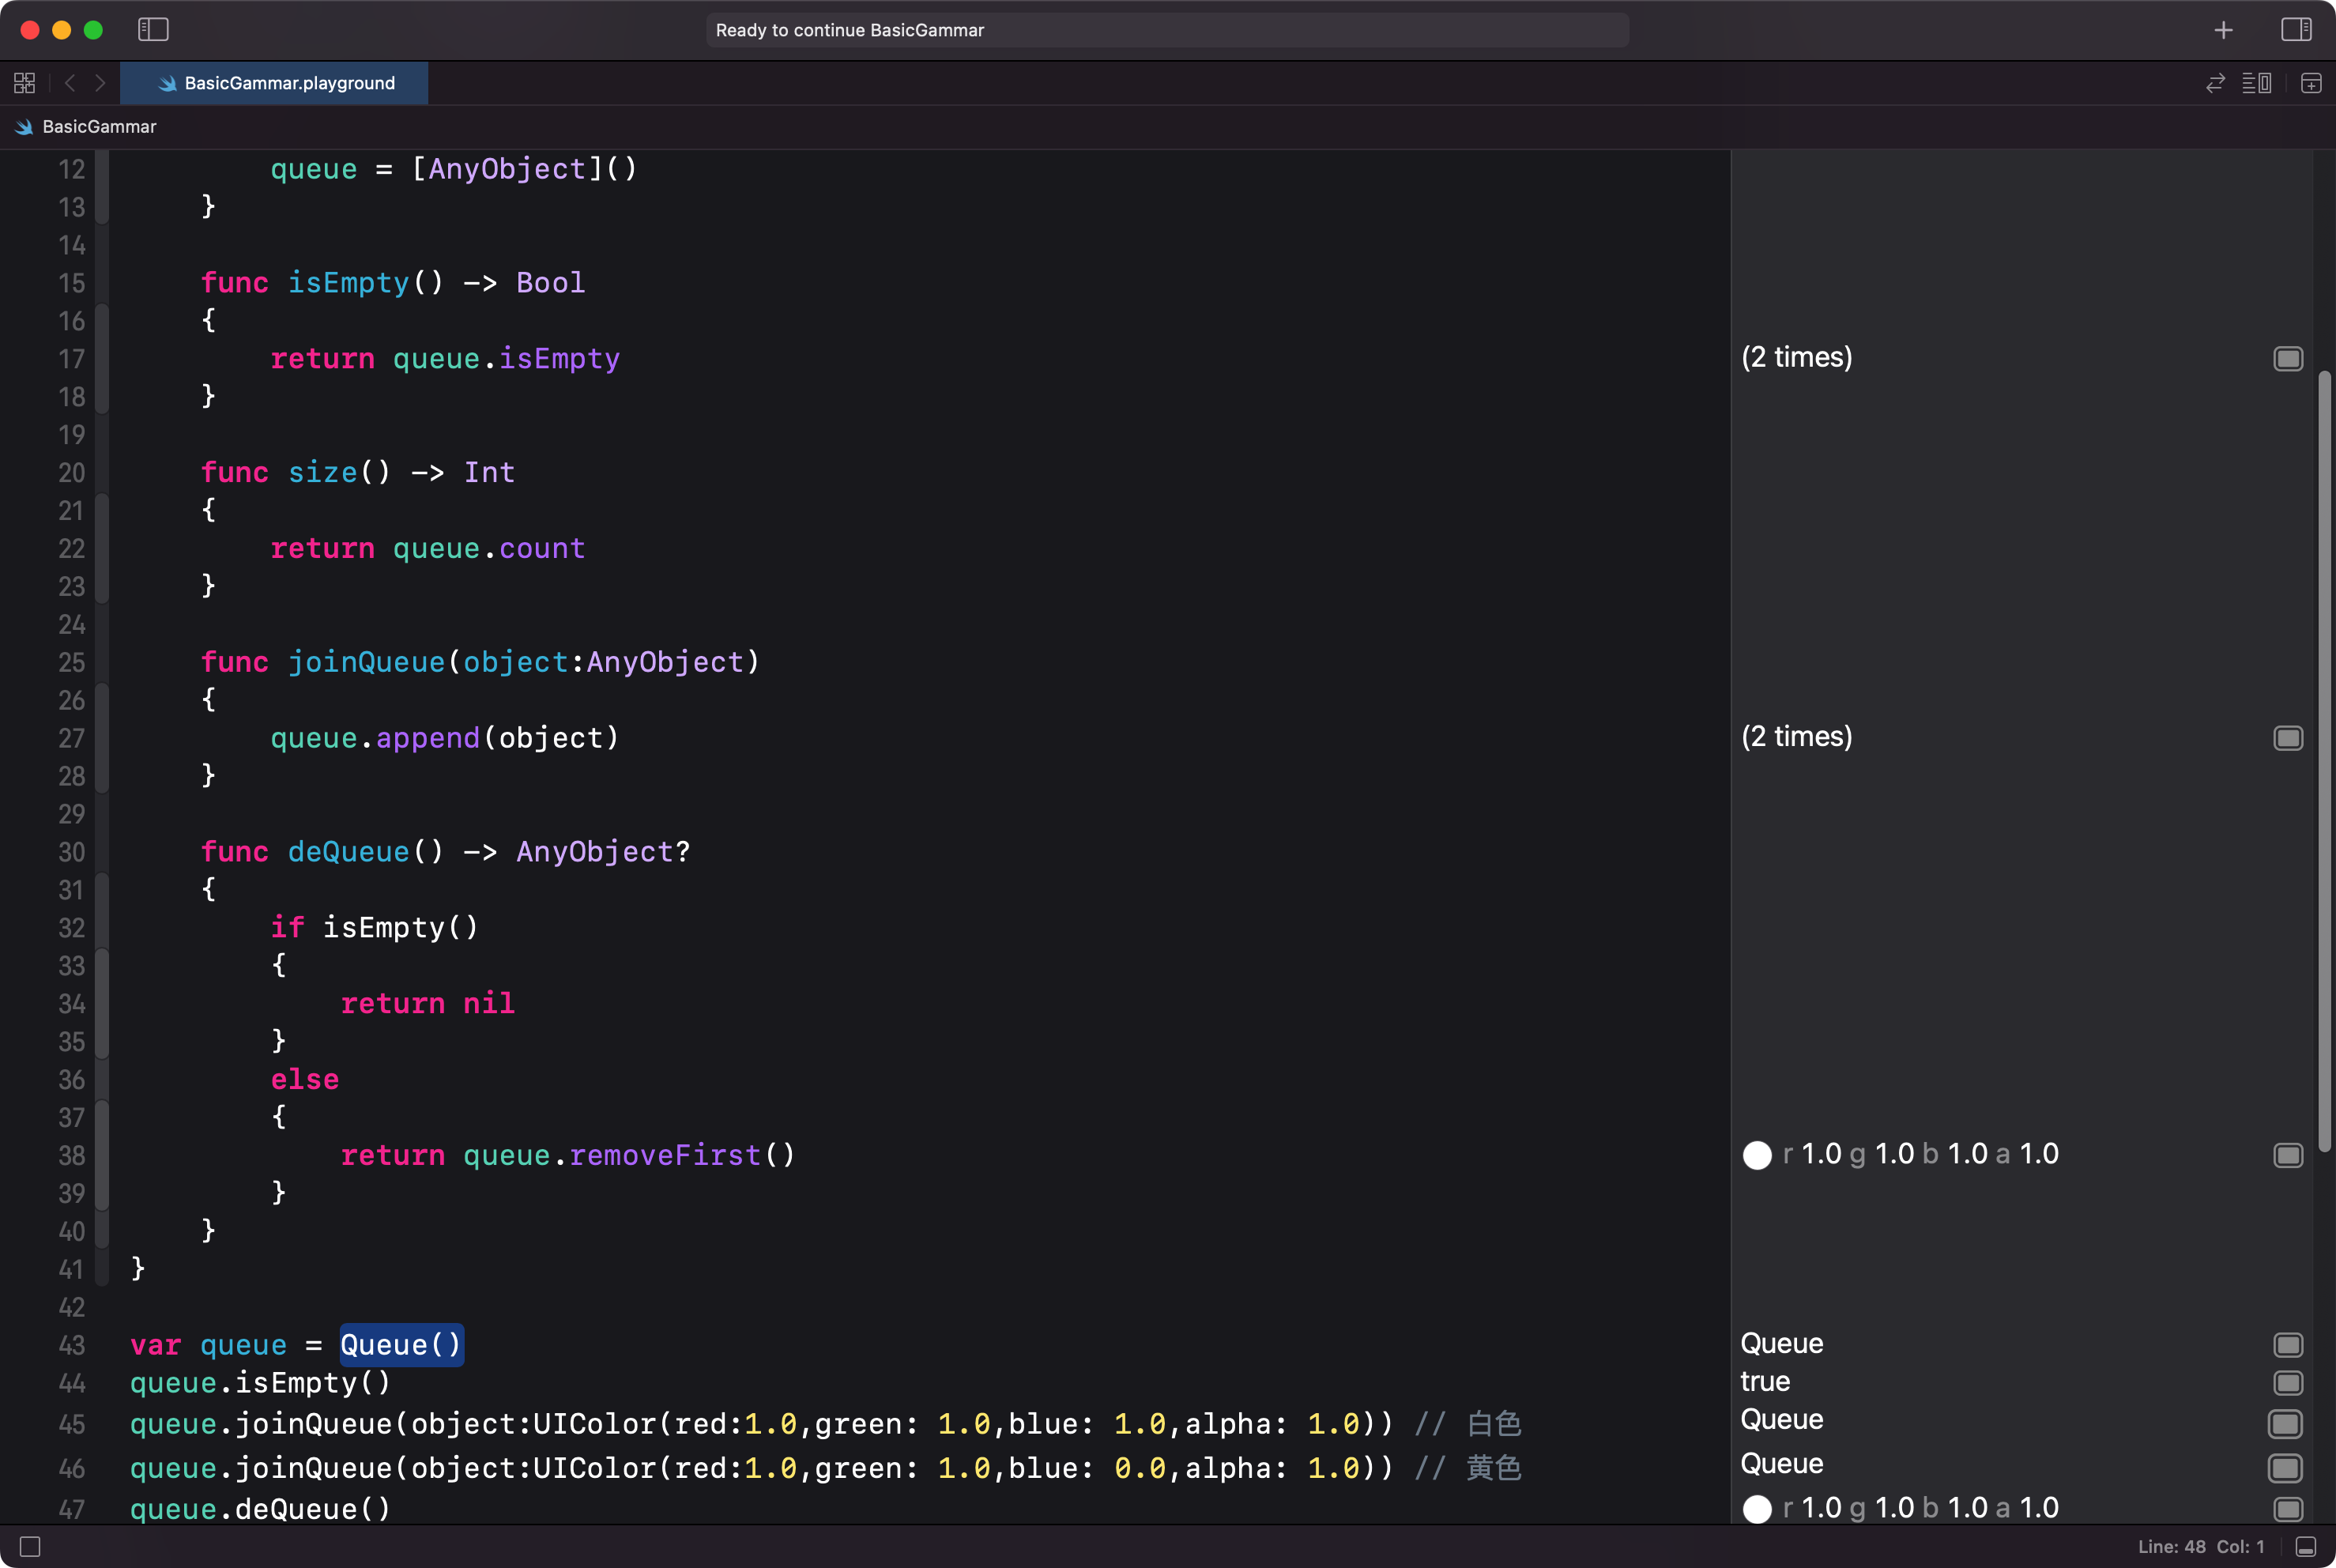The height and width of the screenshot is (1568, 2336).
Task: Show result for queue.isEmpty() true
Action: tap(2288, 1382)
